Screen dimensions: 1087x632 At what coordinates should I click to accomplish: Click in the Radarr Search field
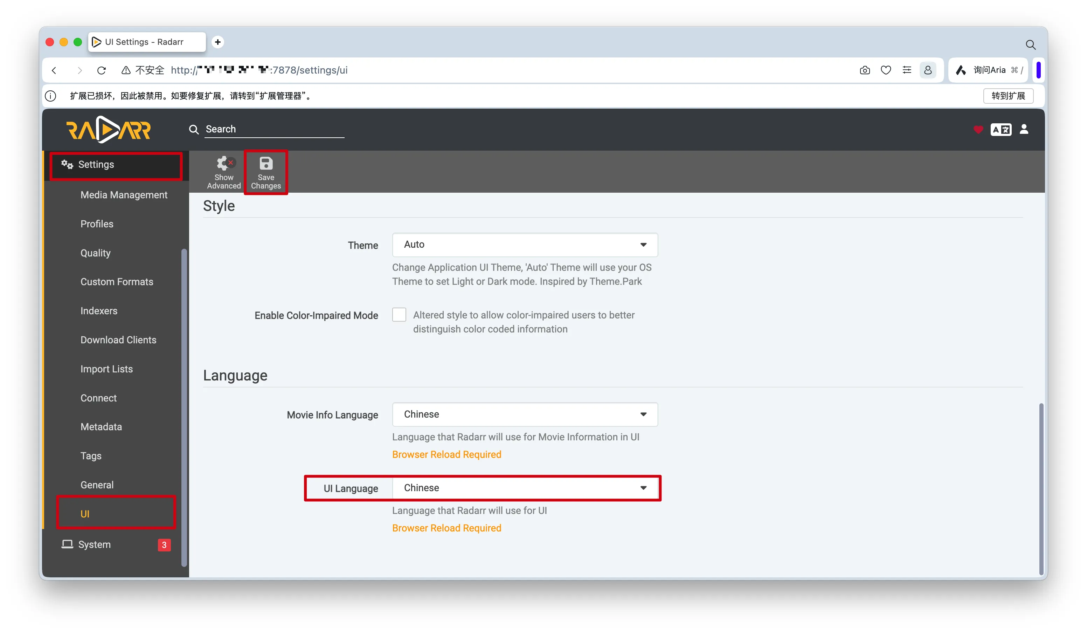pos(274,129)
